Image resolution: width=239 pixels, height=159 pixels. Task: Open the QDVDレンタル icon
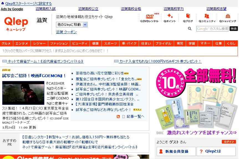click(x=149, y=18)
